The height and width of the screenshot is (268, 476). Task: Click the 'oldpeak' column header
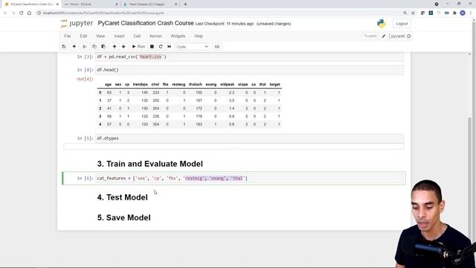(x=227, y=84)
